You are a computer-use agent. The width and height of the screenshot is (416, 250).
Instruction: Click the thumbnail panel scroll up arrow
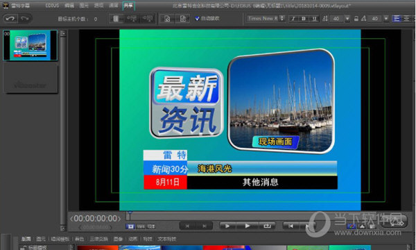click(63, 33)
